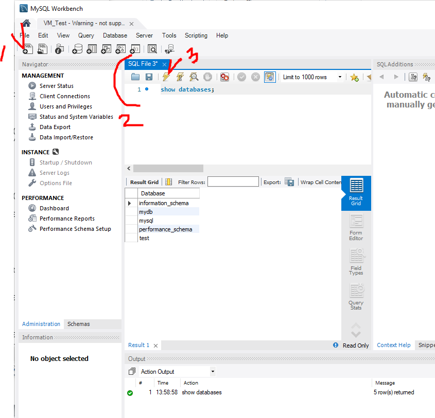
Task: Switch to Result Grid side panel
Action: [x=356, y=193]
